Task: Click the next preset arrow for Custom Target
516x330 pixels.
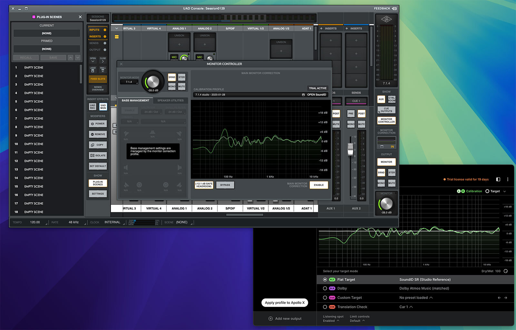Action: coord(506,298)
